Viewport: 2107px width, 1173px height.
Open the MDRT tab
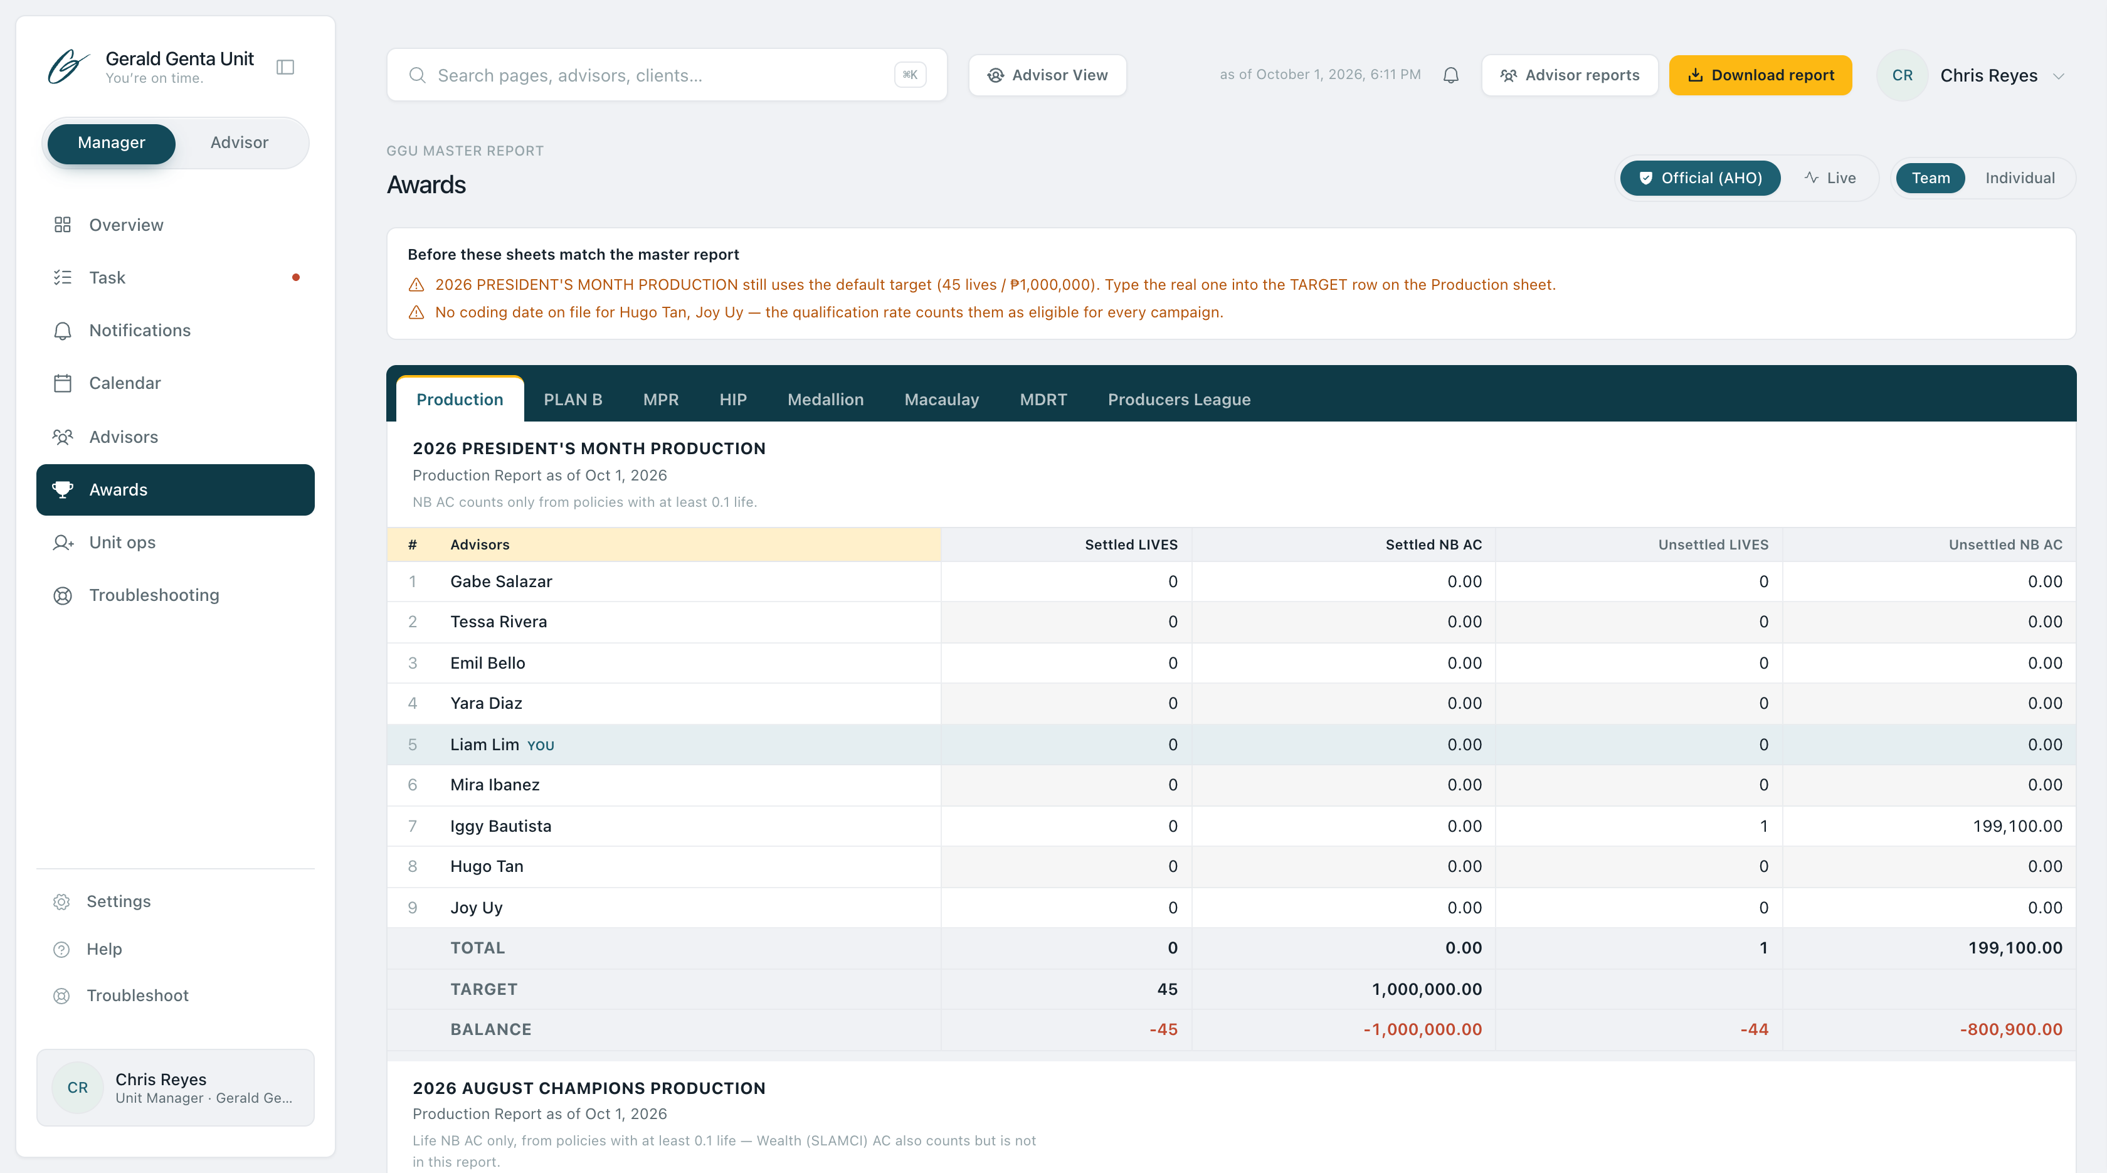pyautogui.click(x=1043, y=399)
